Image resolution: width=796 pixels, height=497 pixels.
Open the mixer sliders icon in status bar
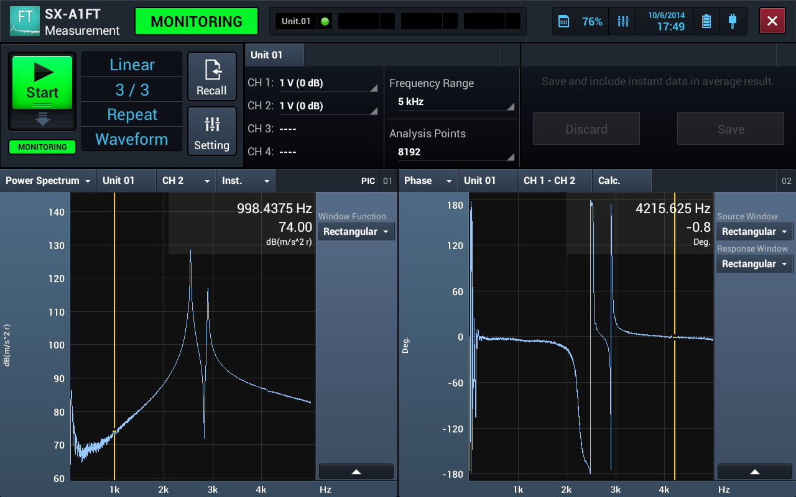pos(622,22)
